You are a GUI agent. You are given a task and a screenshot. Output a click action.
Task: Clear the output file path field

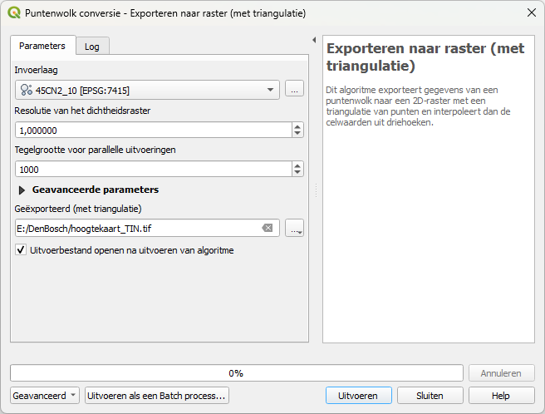pos(267,228)
